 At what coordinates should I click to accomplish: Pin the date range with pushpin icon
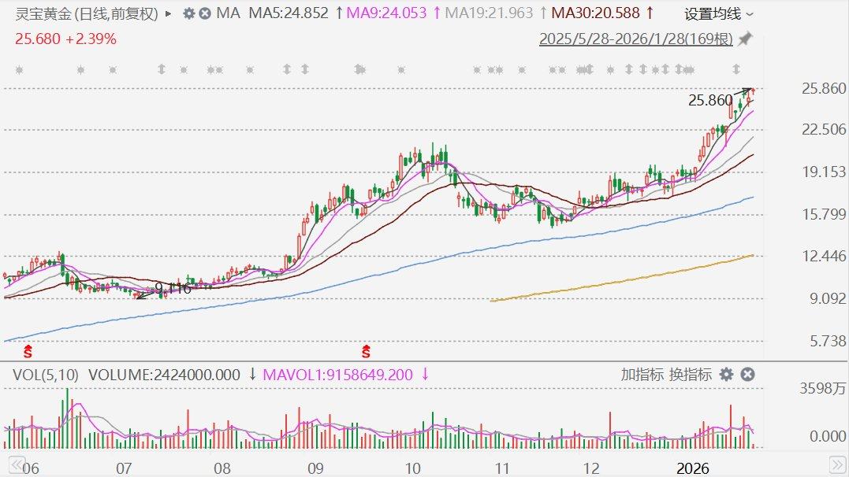pos(745,39)
